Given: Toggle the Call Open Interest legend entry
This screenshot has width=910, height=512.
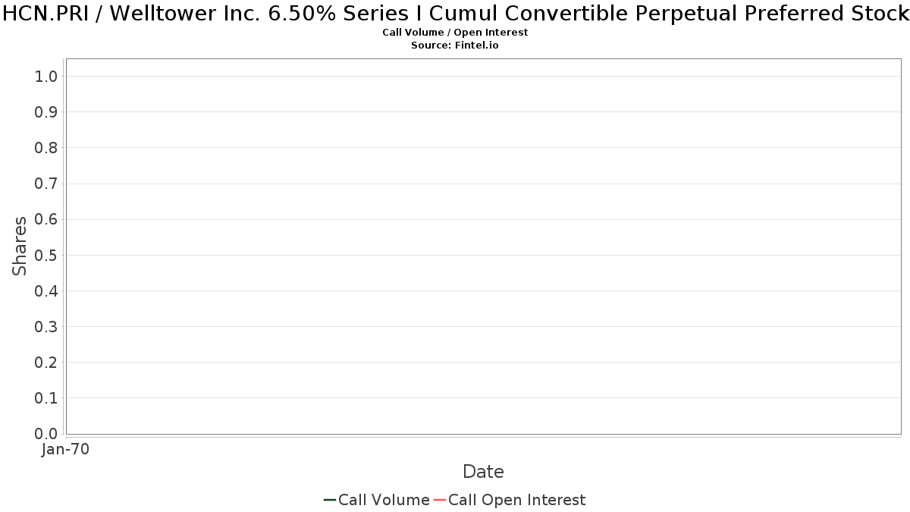Looking at the screenshot, I should 510,500.
